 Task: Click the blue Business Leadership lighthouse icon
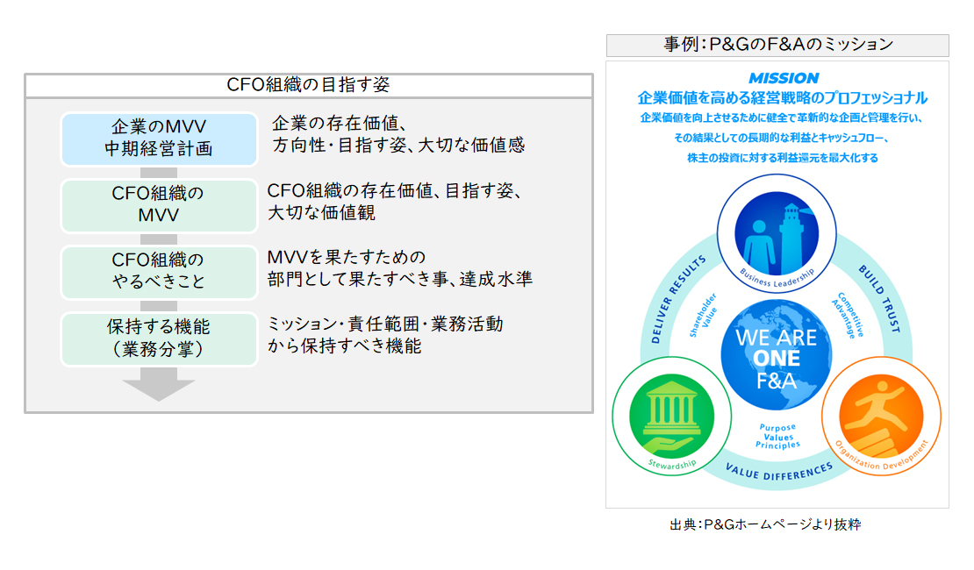point(777,233)
